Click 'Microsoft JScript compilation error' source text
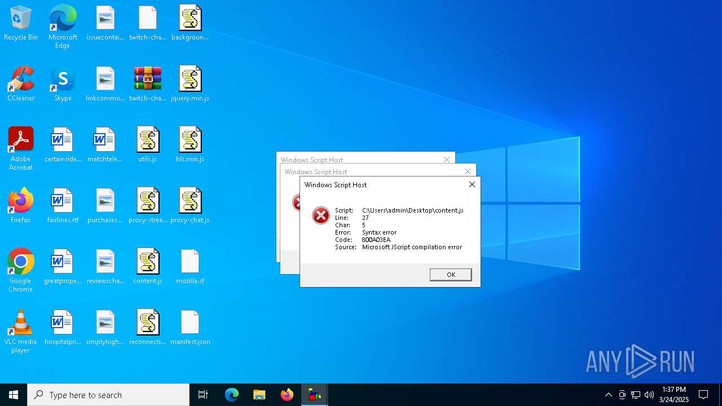Screen dimensions: 722x406 412,247
